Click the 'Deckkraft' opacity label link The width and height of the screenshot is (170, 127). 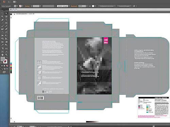click(74, 6)
